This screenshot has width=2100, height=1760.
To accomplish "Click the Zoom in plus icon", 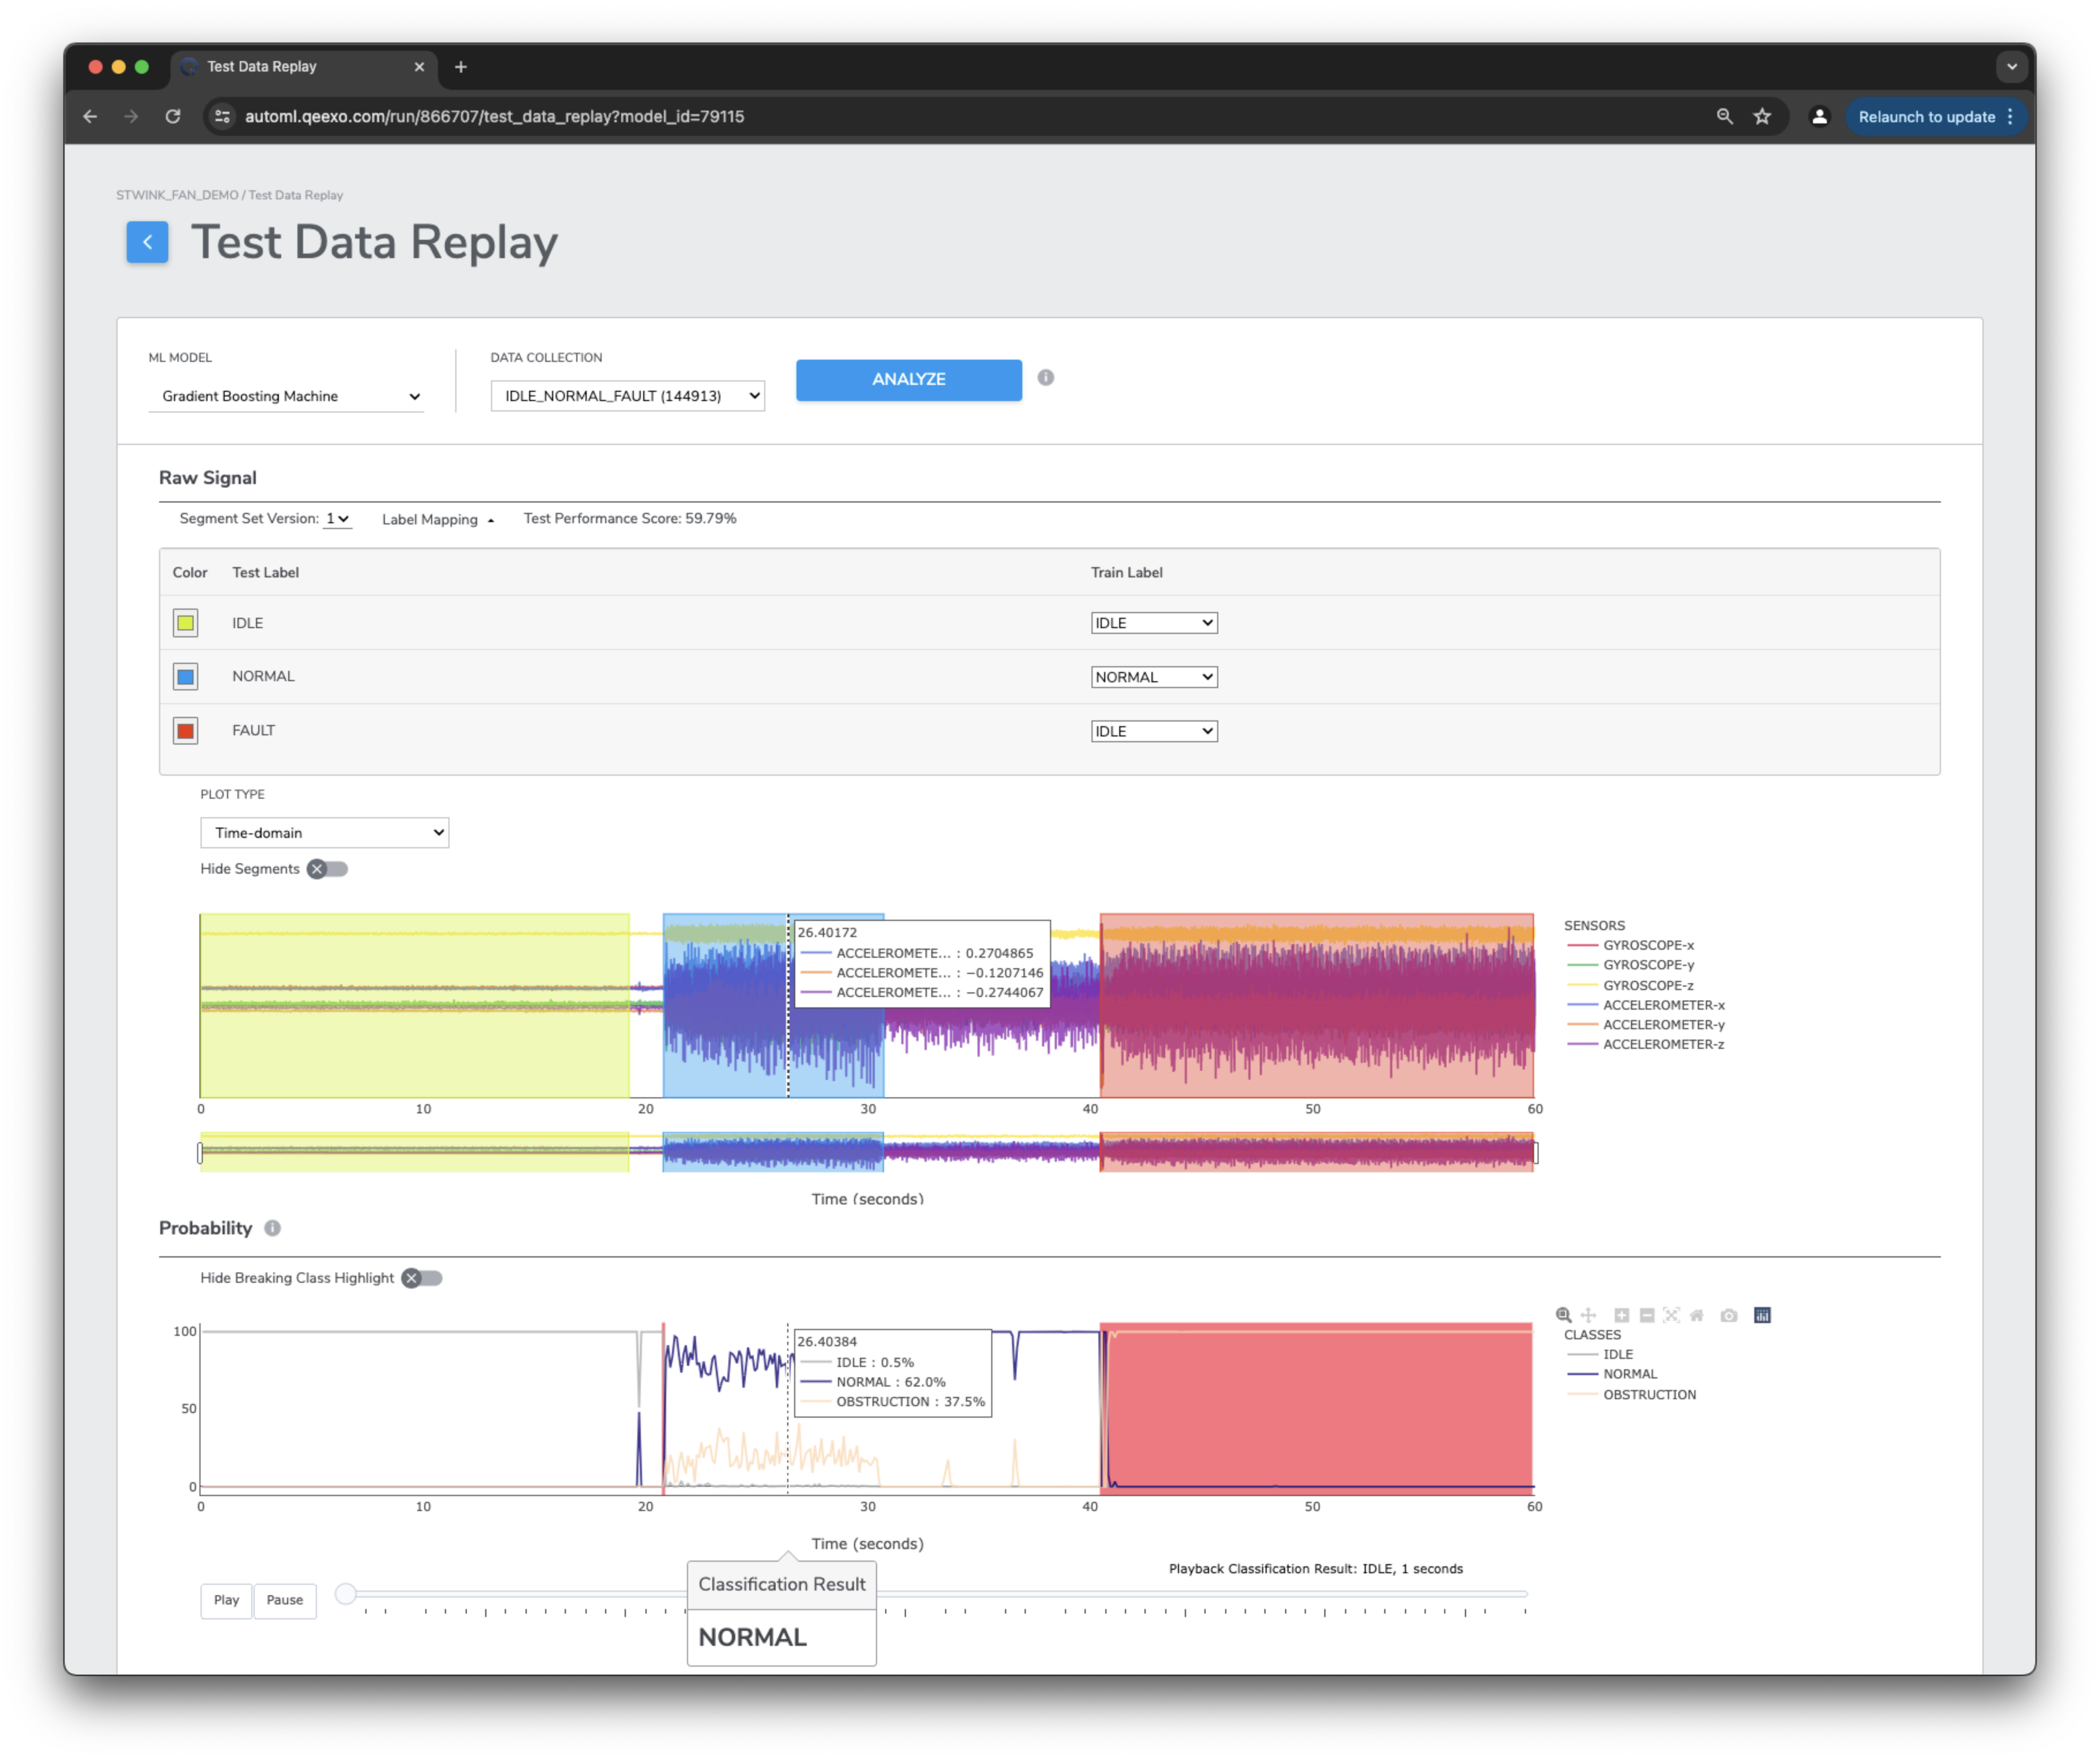I will [x=1621, y=1315].
